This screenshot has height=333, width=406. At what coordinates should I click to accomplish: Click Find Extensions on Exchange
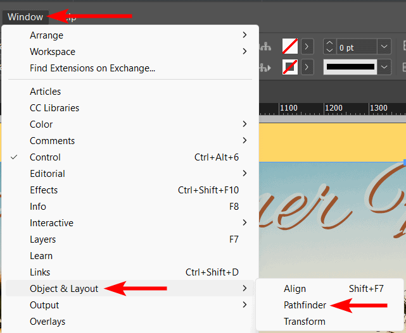point(92,68)
